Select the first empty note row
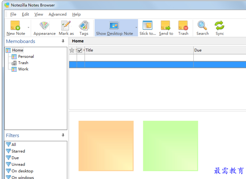The height and width of the screenshot is (179, 246). [158, 58]
